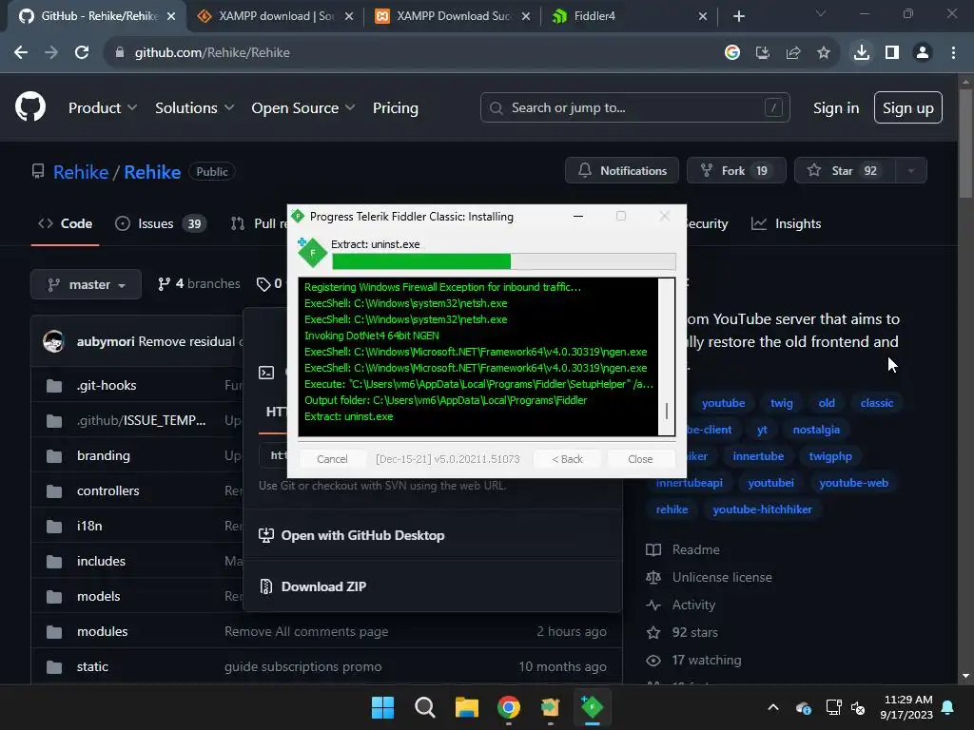This screenshot has height=730, width=974.
Task: Click the Chrome taskbar icon
Action: pos(509,707)
